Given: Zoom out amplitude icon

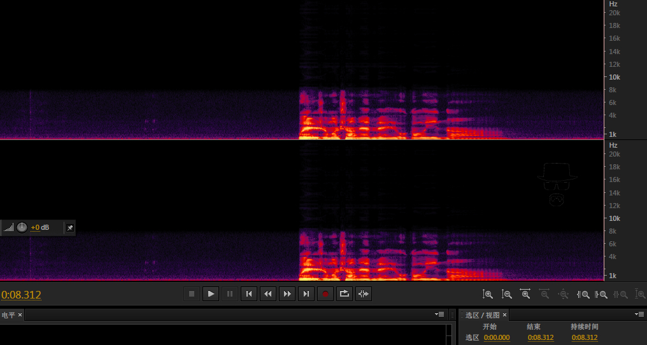Looking at the screenshot, I should [507, 294].
